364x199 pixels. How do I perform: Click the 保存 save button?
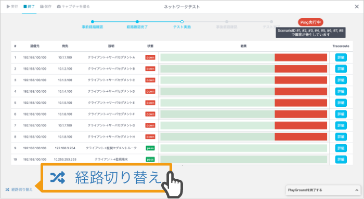click(46, 7)
